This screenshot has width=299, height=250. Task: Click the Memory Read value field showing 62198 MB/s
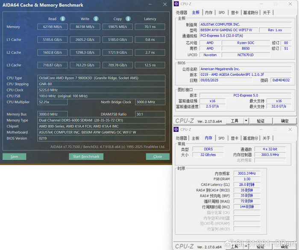coord(53,27)
